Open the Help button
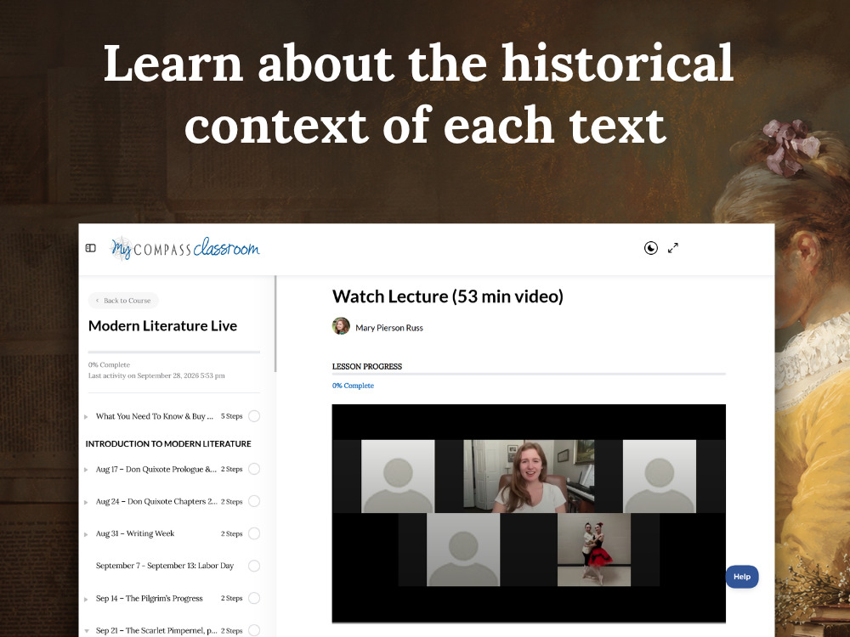Viewport: 850px width, 637px height. point(741,577)
